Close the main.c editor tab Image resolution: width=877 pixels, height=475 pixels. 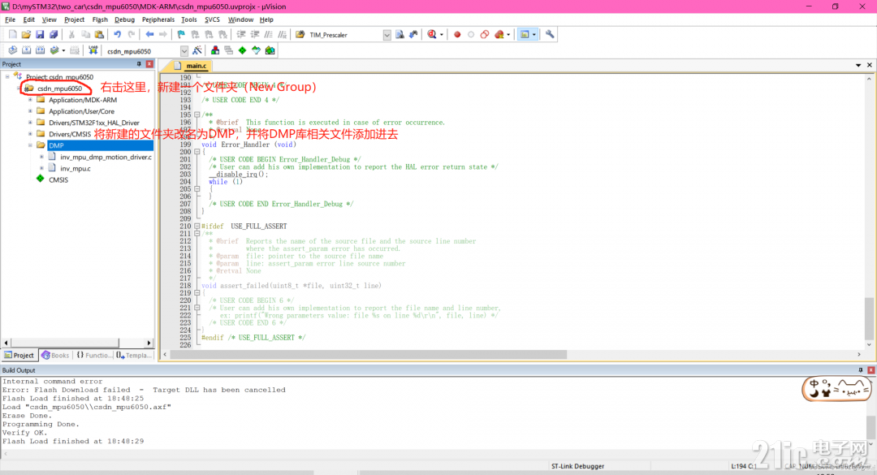click(x=870, y=65)
